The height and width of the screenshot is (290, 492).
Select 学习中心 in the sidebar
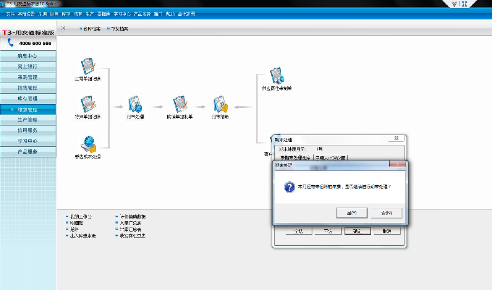click(x=28, y=141)
